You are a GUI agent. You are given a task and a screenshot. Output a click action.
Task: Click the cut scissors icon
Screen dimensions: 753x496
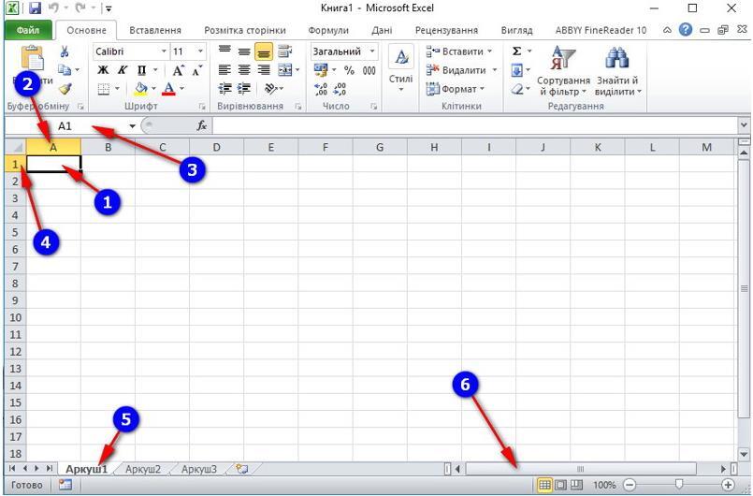pyautogui.click(x=65, y=51)
